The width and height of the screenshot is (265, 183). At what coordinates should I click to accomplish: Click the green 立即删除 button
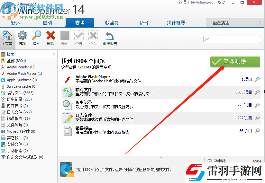(x=235, y=62)
